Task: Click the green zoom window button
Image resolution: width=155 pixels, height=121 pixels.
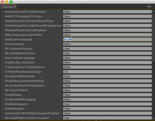Action: [11, 2]
